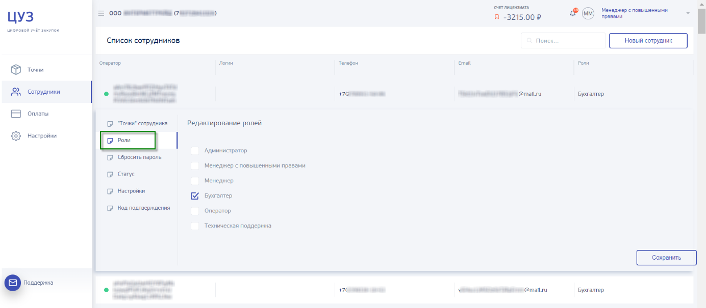Switch to "Точки" сотрудника tab
The image size is (706, 308).
[137, 123]
